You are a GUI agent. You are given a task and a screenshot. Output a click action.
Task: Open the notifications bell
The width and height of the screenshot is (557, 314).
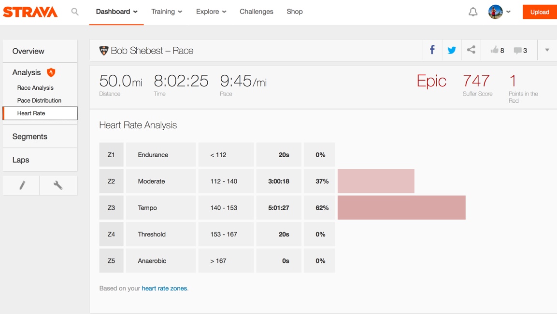(x=473, y=12)
